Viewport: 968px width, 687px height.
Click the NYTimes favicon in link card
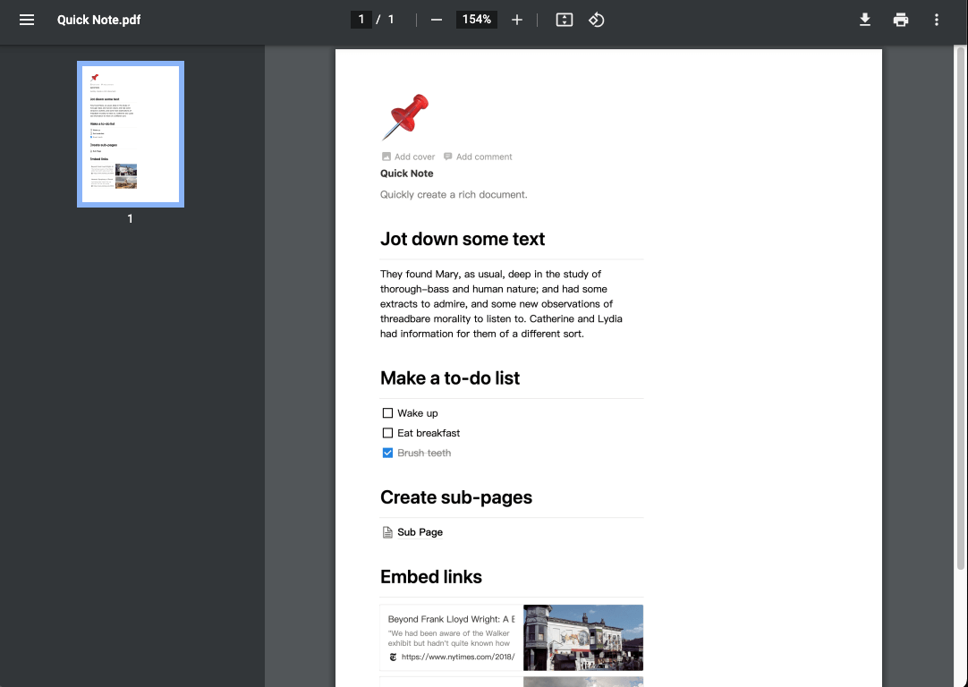coord(394,657)
